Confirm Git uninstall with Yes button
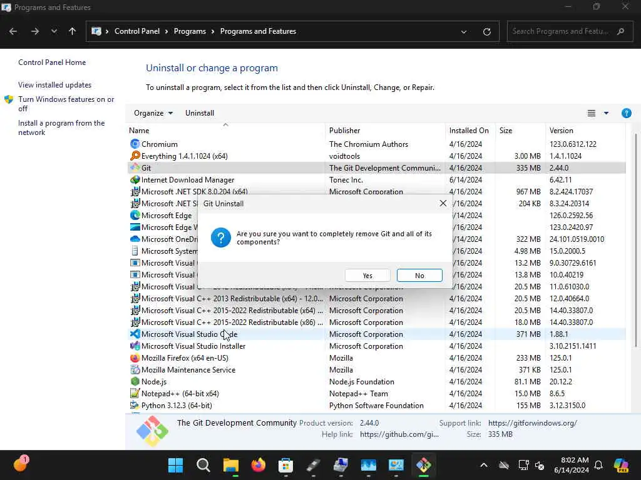The image size is (641, 480). pos(367,276)
